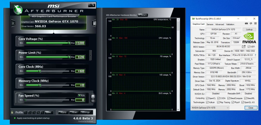261x125 pixels.
Task: Click the NVIDIA logo in GPU-Z
Action: tap(249, 38)
